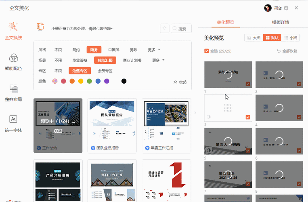The width and height of the screenshot is (308, 202).
Task: Select 小图 small view mode
Action: (291, 38)
